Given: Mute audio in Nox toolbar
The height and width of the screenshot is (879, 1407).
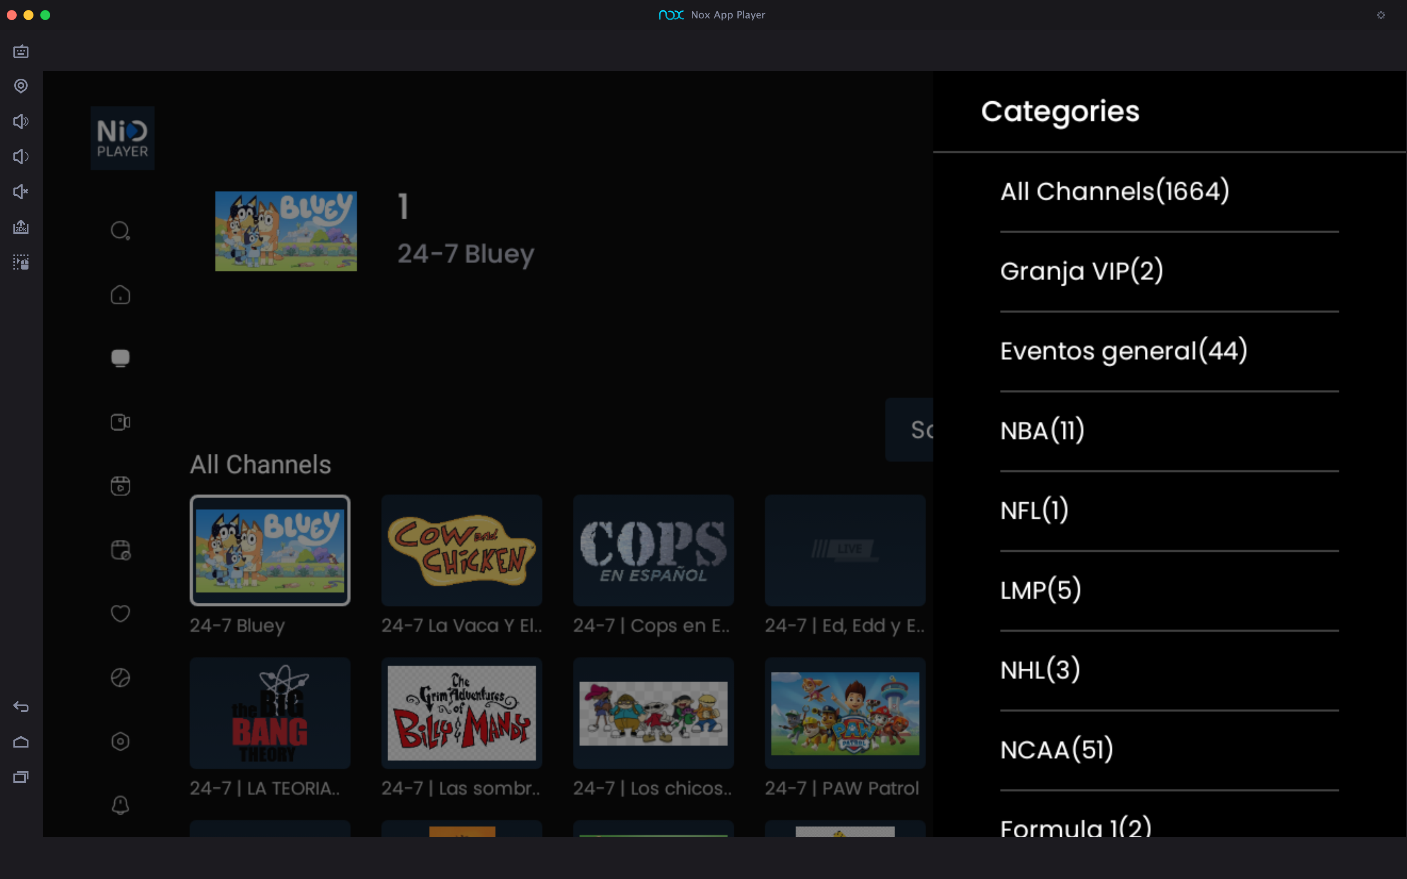Looking at the screenshot, I should pyautogui.click(x=21, y=192).
